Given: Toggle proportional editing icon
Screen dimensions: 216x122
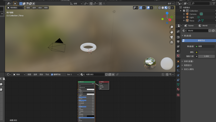Looking at the screenshot, I should coord(101,3).
